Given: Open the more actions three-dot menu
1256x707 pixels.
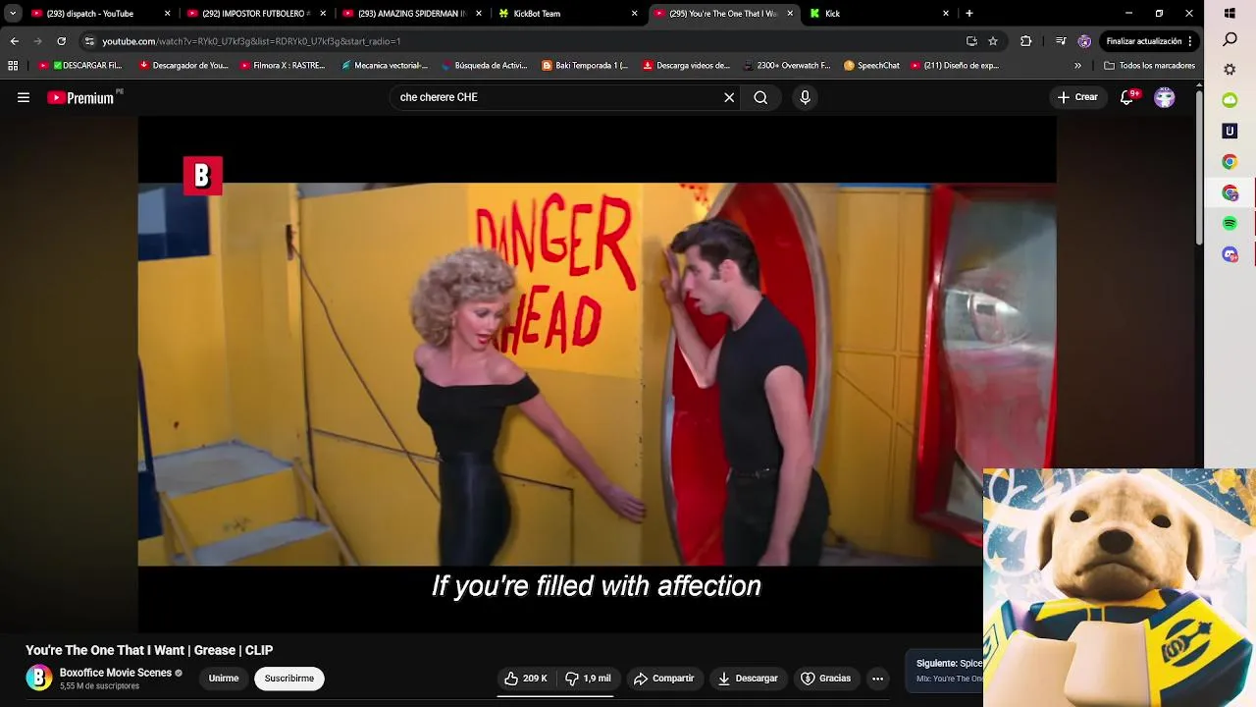Looking at the screenshot, I should tap(877, 679).
